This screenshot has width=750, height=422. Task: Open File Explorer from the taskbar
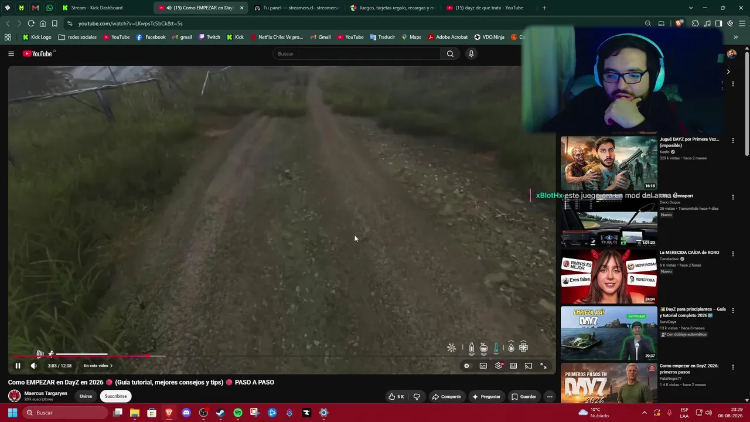[x=135, y=413]
